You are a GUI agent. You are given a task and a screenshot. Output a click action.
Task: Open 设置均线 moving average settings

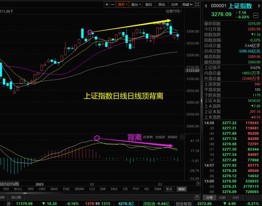point(173,11)
